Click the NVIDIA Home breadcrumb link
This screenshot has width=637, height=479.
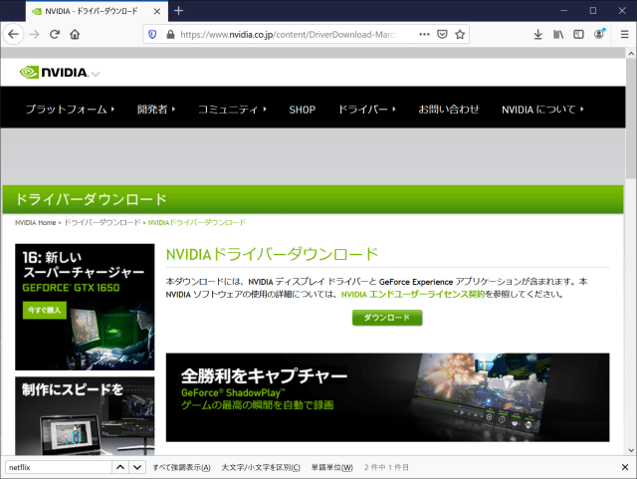[36, 222]
